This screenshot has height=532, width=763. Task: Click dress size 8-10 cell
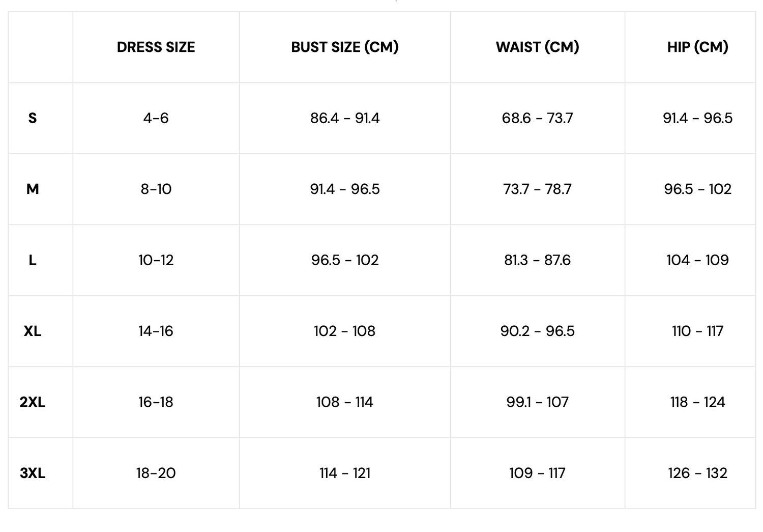(156, 189)
